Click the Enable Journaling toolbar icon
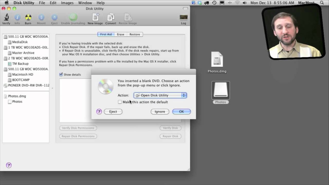Screen dimensions: 329x185 [x=73, y=17]
